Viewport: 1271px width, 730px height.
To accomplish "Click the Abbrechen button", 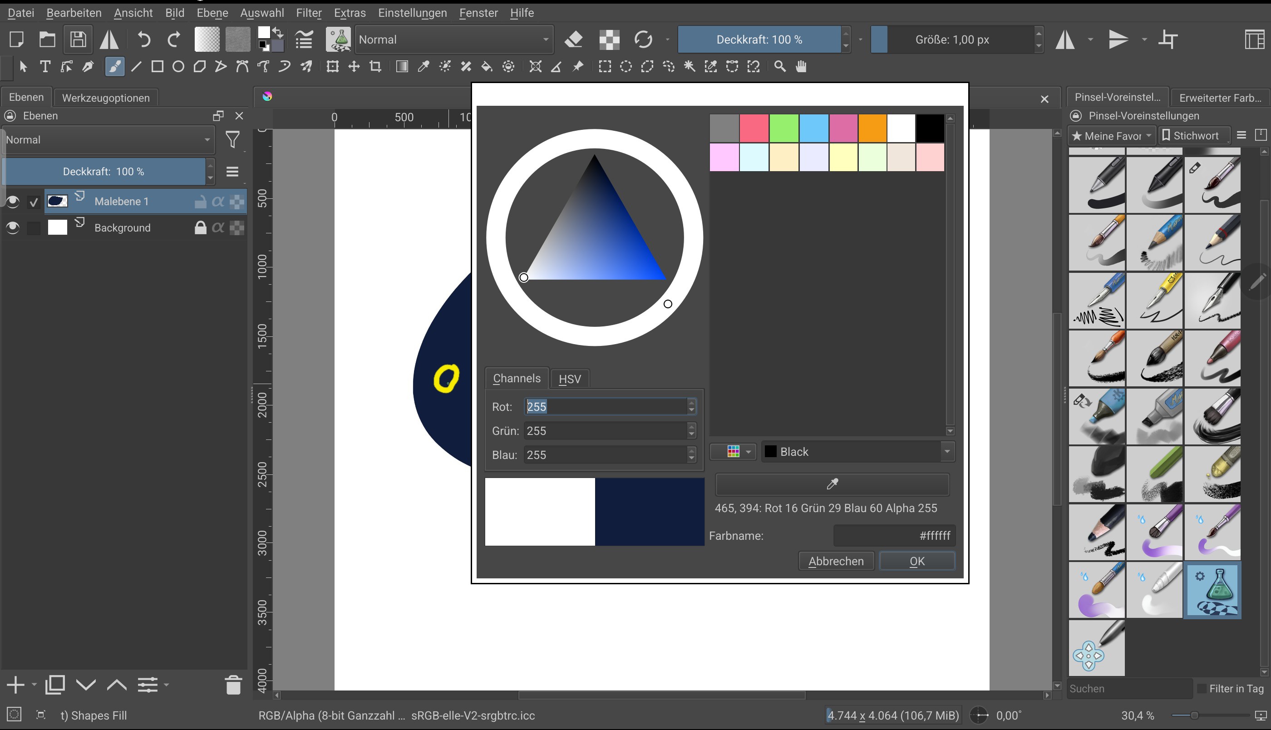I will click(x=836, y=561).
